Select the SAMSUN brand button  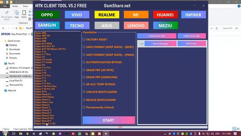47,25
